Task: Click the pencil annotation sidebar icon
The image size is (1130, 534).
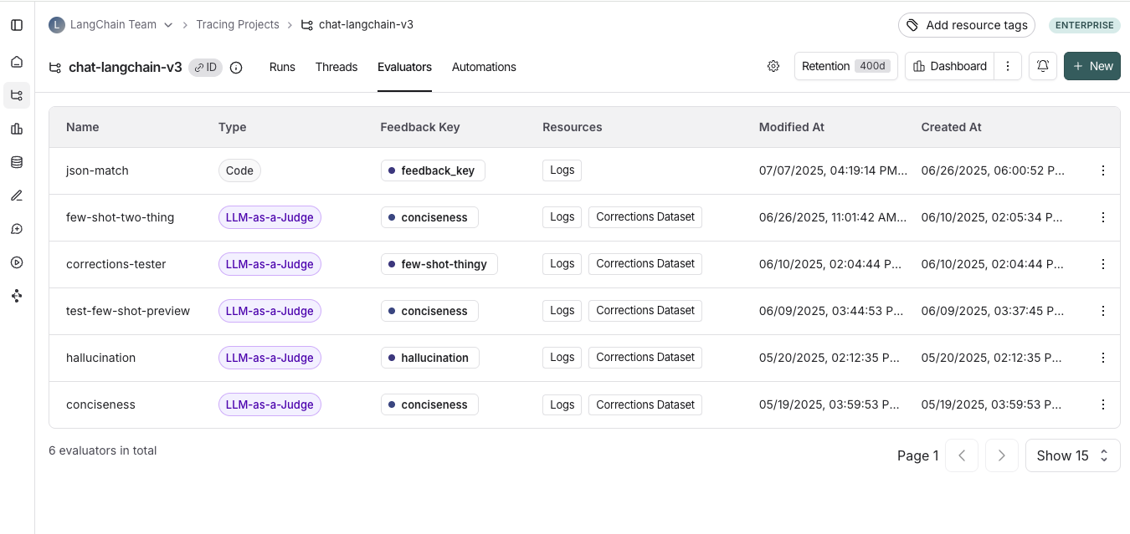Action: pyautogui.click(x=17, y=196)
